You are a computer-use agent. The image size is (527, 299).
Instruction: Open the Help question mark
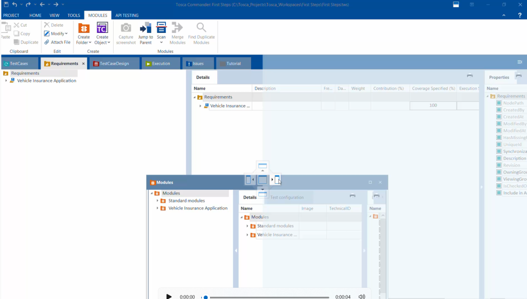[x=520, y=15]
